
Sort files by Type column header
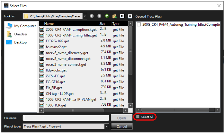[120, 24]
